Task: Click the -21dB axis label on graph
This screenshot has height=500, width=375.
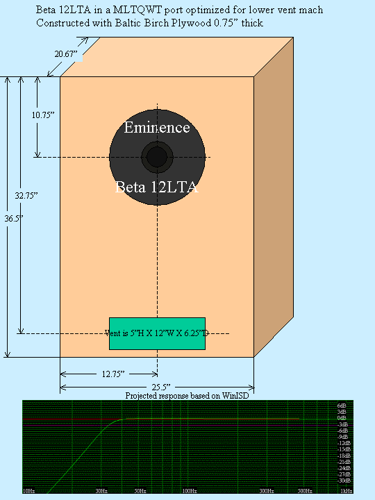Action: coord(344,462)
